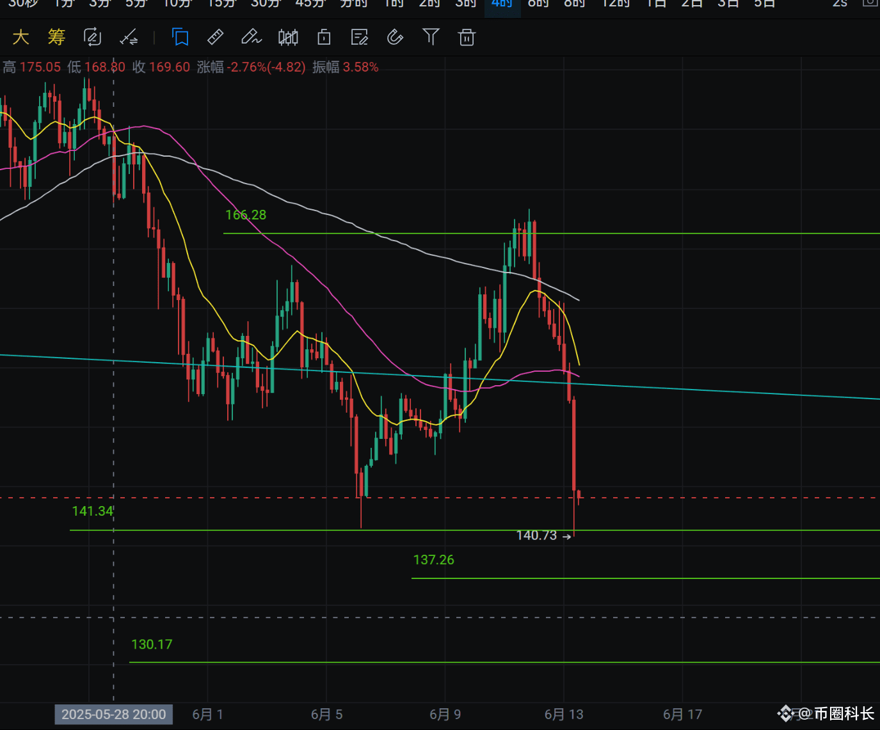Toggle the magnet snap tool
880x730 pixels.
[396, 37]
